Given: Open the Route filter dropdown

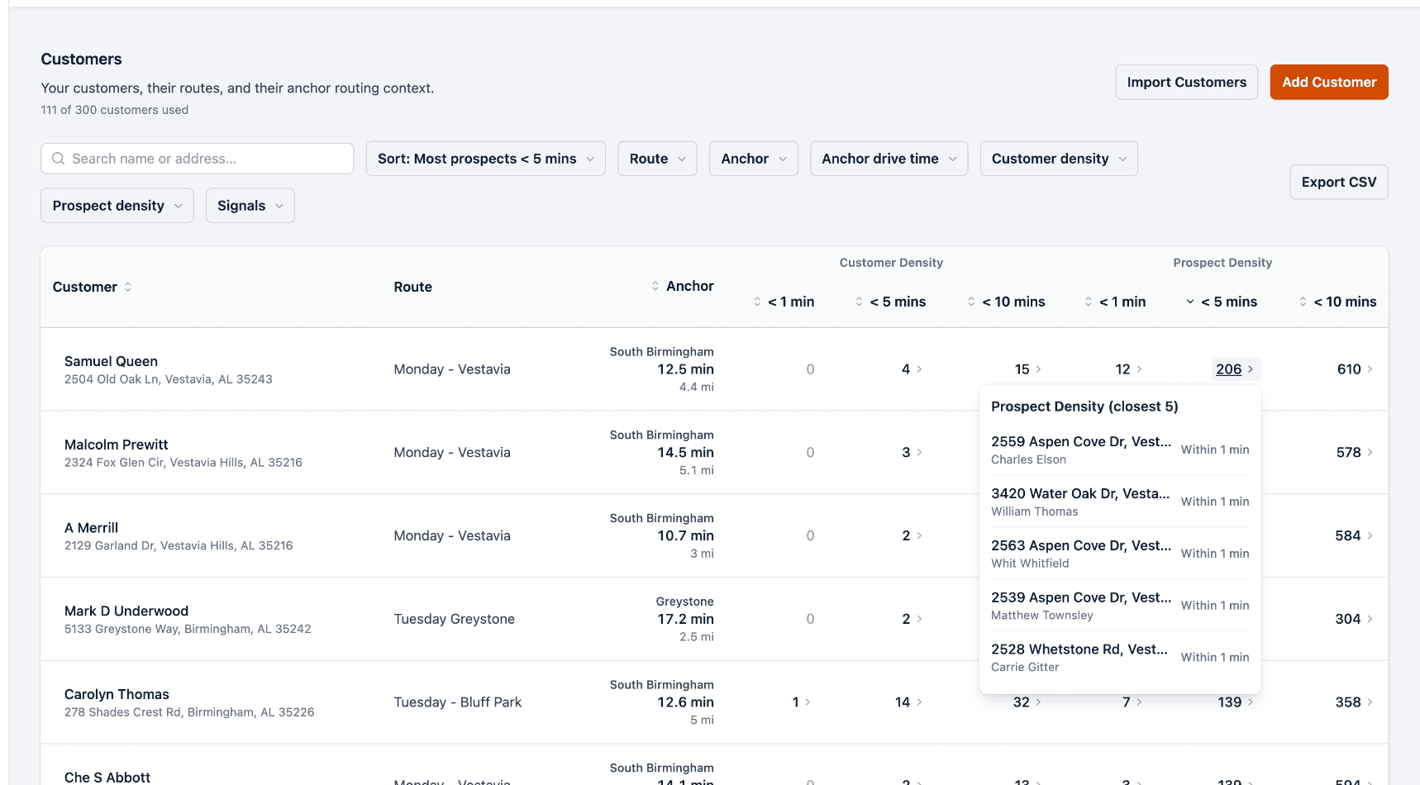Looking at the screenshot, I should point(658,159).
